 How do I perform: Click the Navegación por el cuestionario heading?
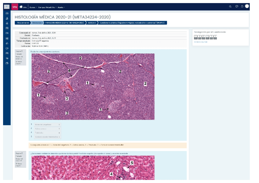coord(210,32)
